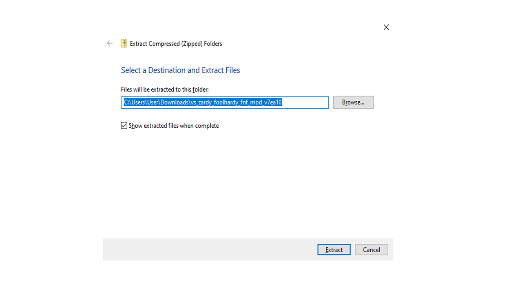The image size is (522, 293).
Task: Click the empty space after the path text
Action: pyautogui.click(x=305, y=103)
